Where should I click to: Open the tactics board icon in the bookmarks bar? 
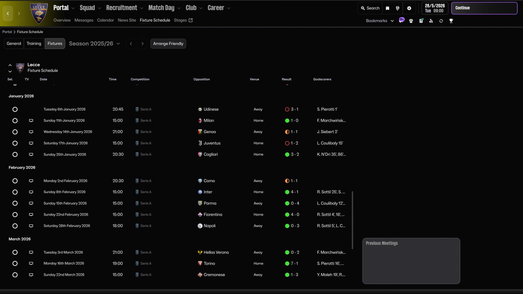pyautogui.click(x=421, y=21)
